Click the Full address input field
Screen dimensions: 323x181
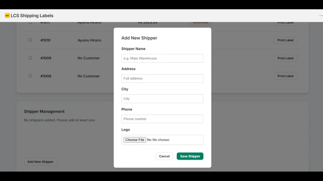pos(162,78)
